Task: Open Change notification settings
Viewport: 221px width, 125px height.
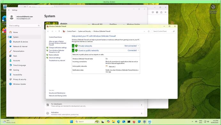Action: (58, 48)
